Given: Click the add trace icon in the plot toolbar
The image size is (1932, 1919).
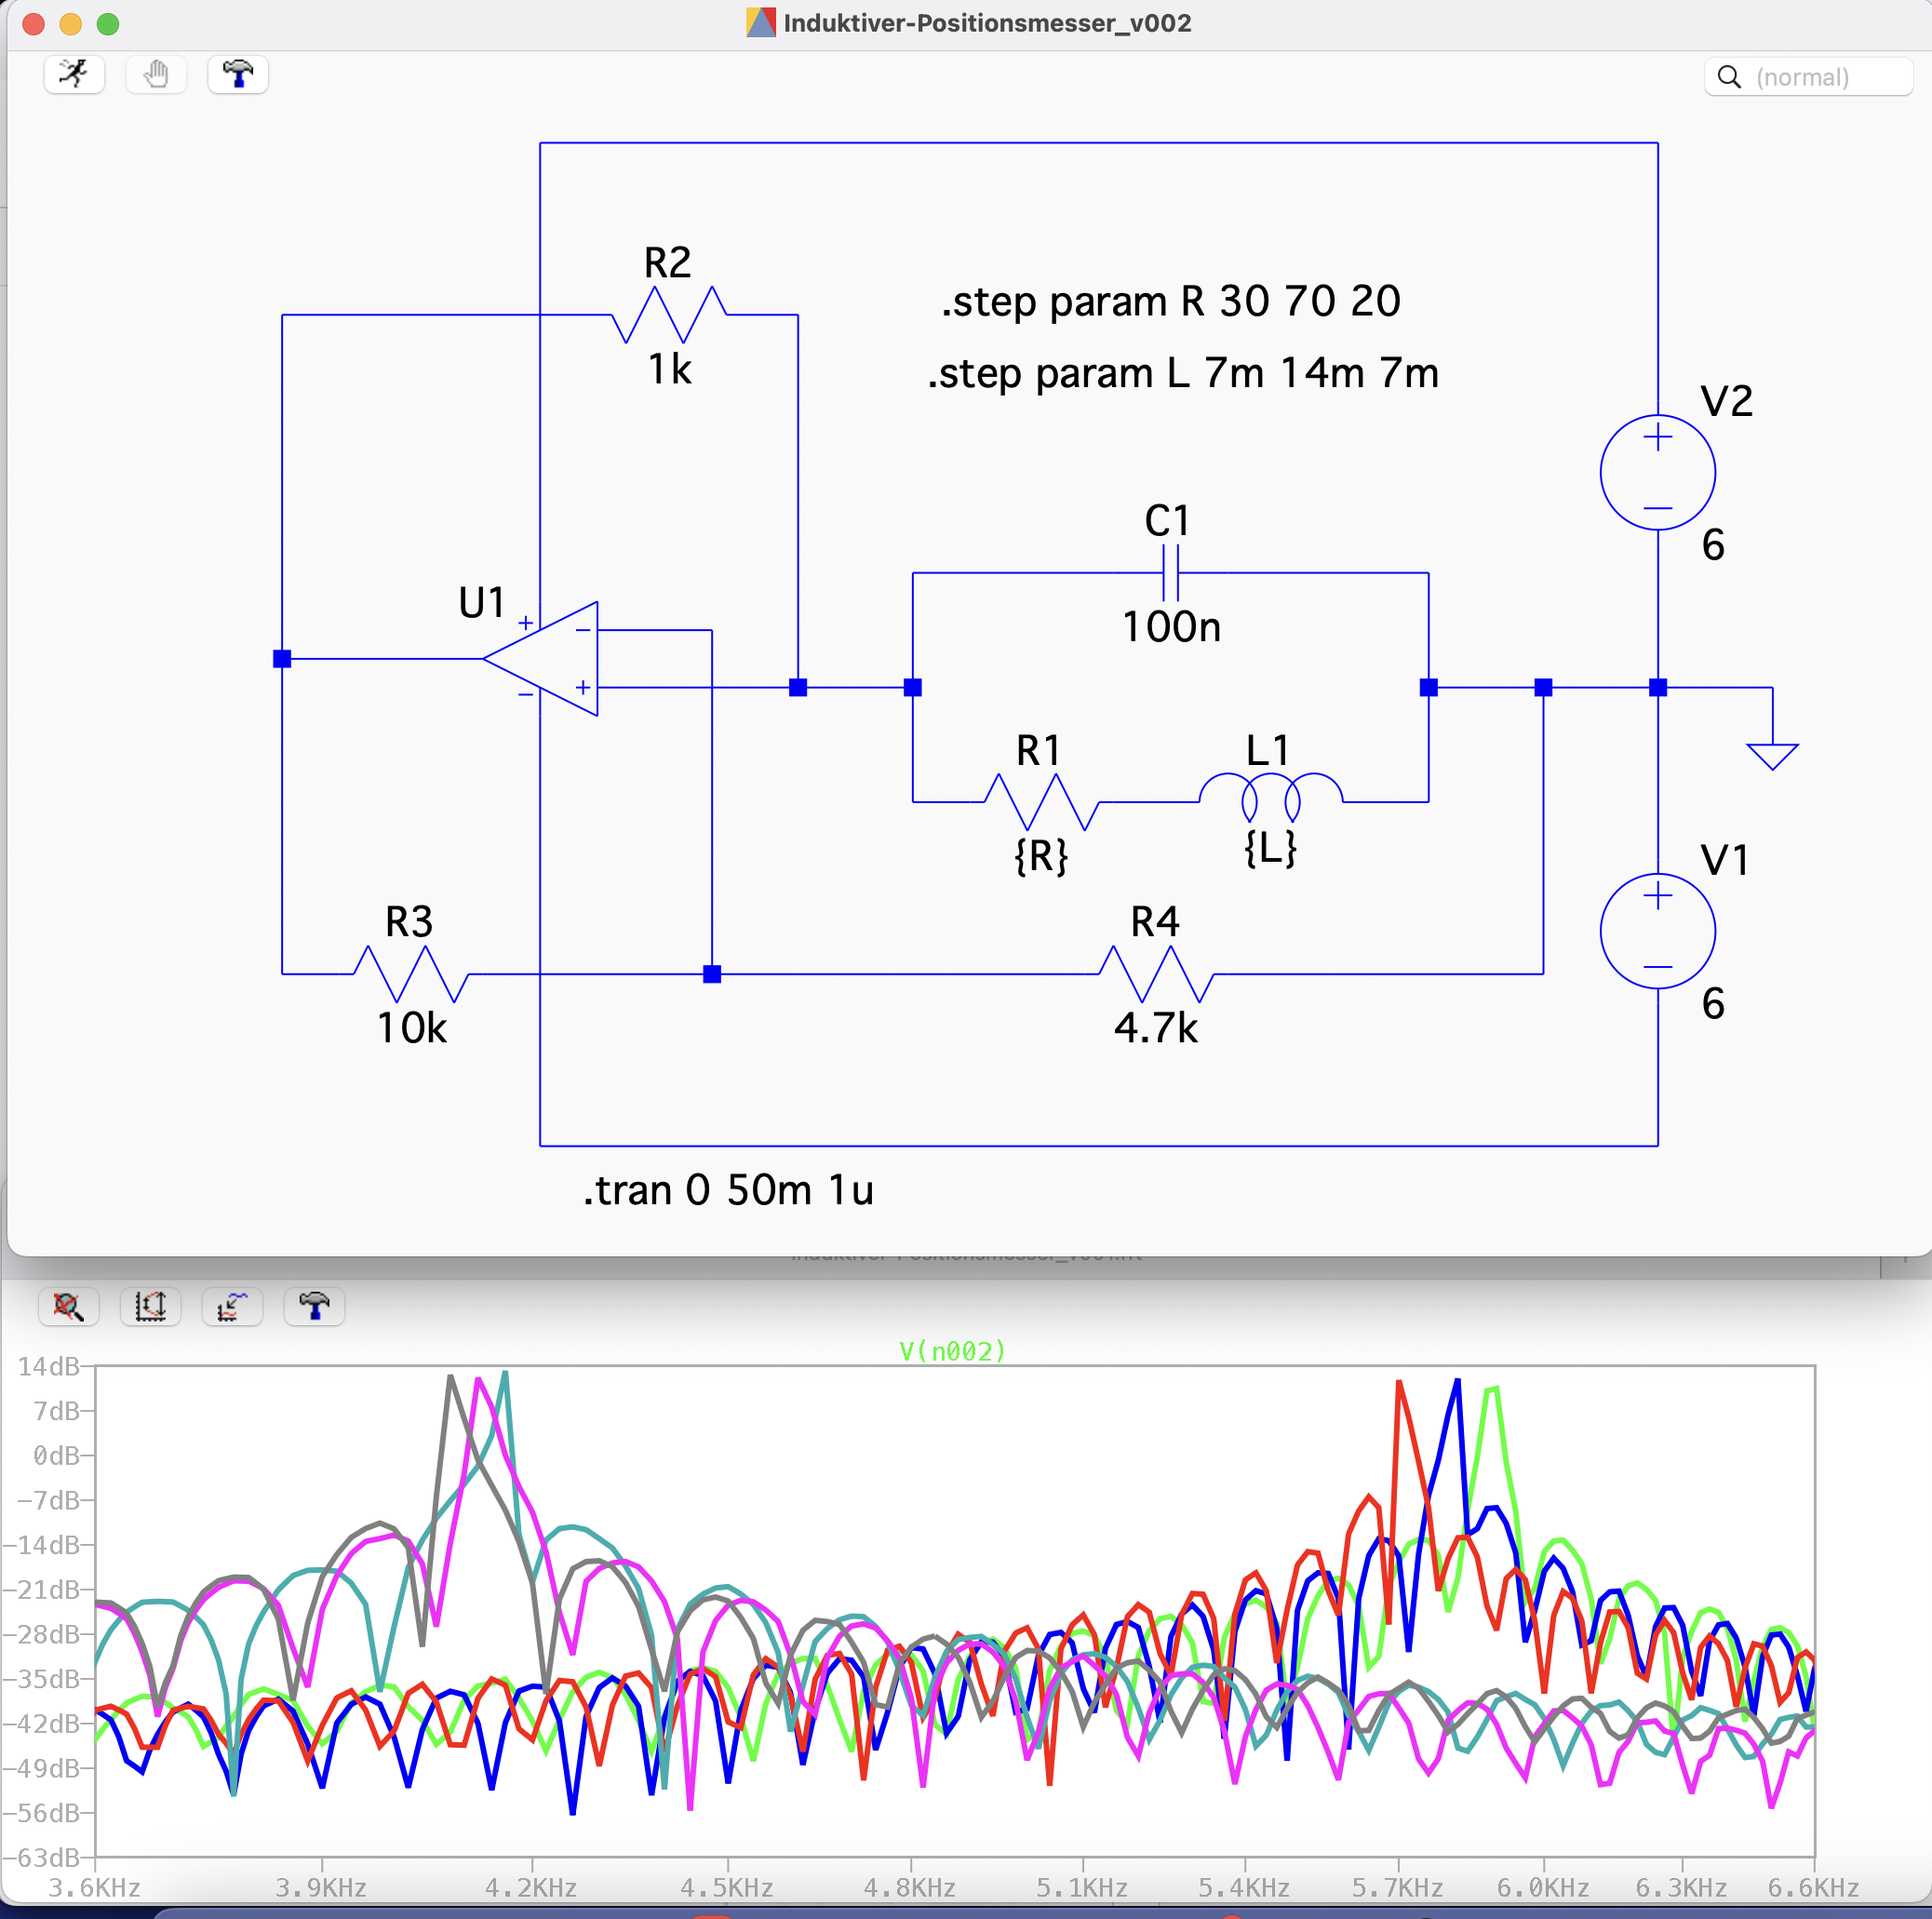Looking at the screenshot, I should (x=232, y=1306).
